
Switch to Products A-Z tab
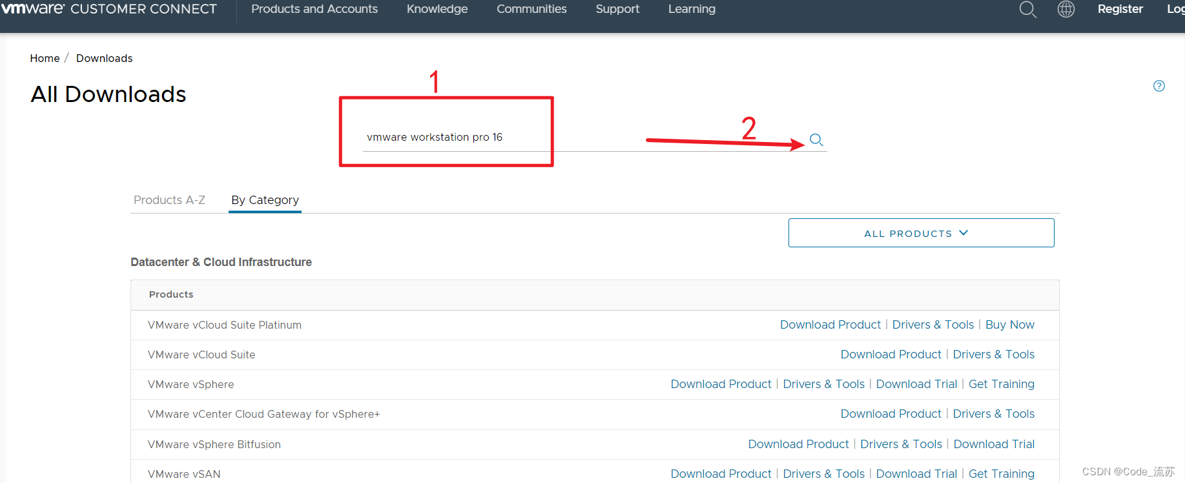point(169,200)
